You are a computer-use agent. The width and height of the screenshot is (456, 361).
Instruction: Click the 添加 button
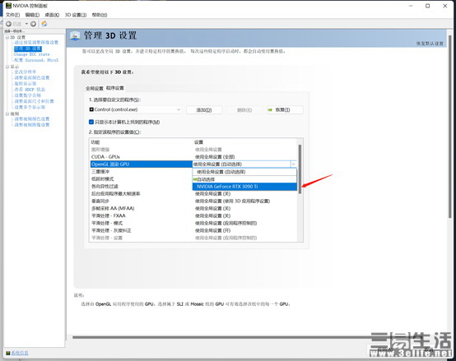[x=204, y=110]
